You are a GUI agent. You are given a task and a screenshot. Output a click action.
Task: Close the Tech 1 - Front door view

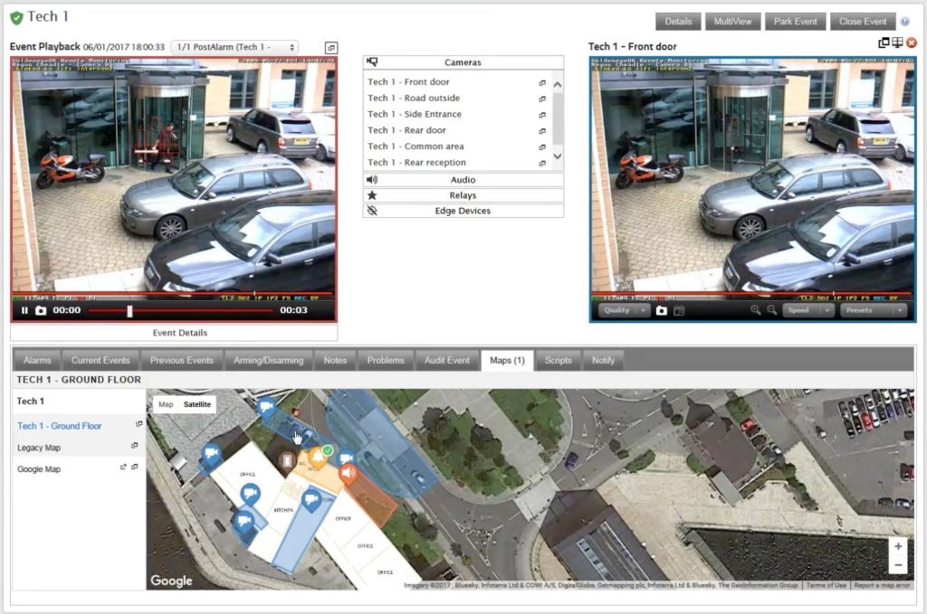click(x=912, y=43)
